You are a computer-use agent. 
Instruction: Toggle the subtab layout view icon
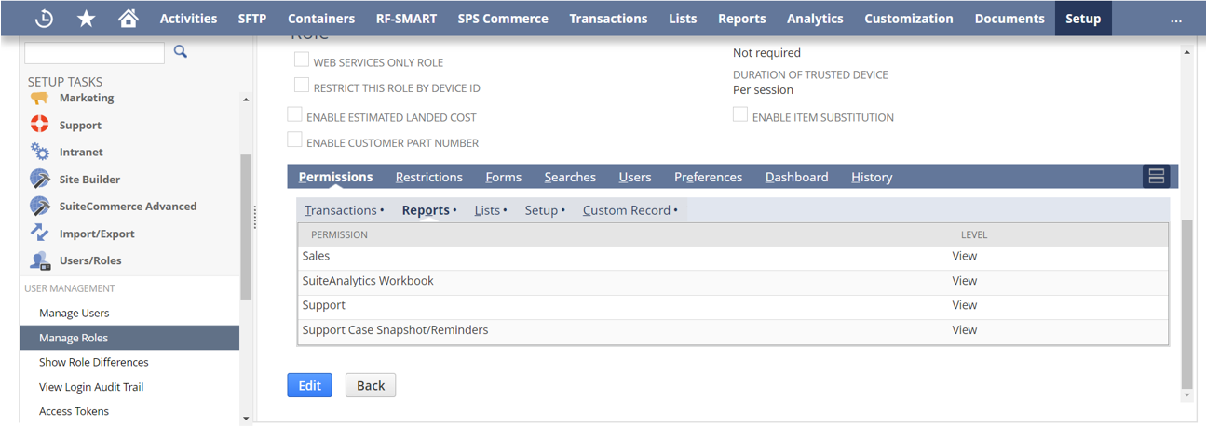coord(1156,177)
